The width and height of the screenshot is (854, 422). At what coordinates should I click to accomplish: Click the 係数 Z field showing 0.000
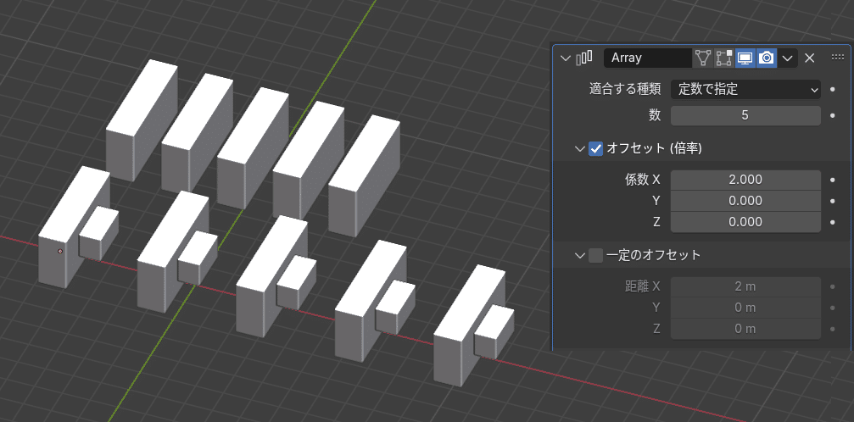(745, 222)
